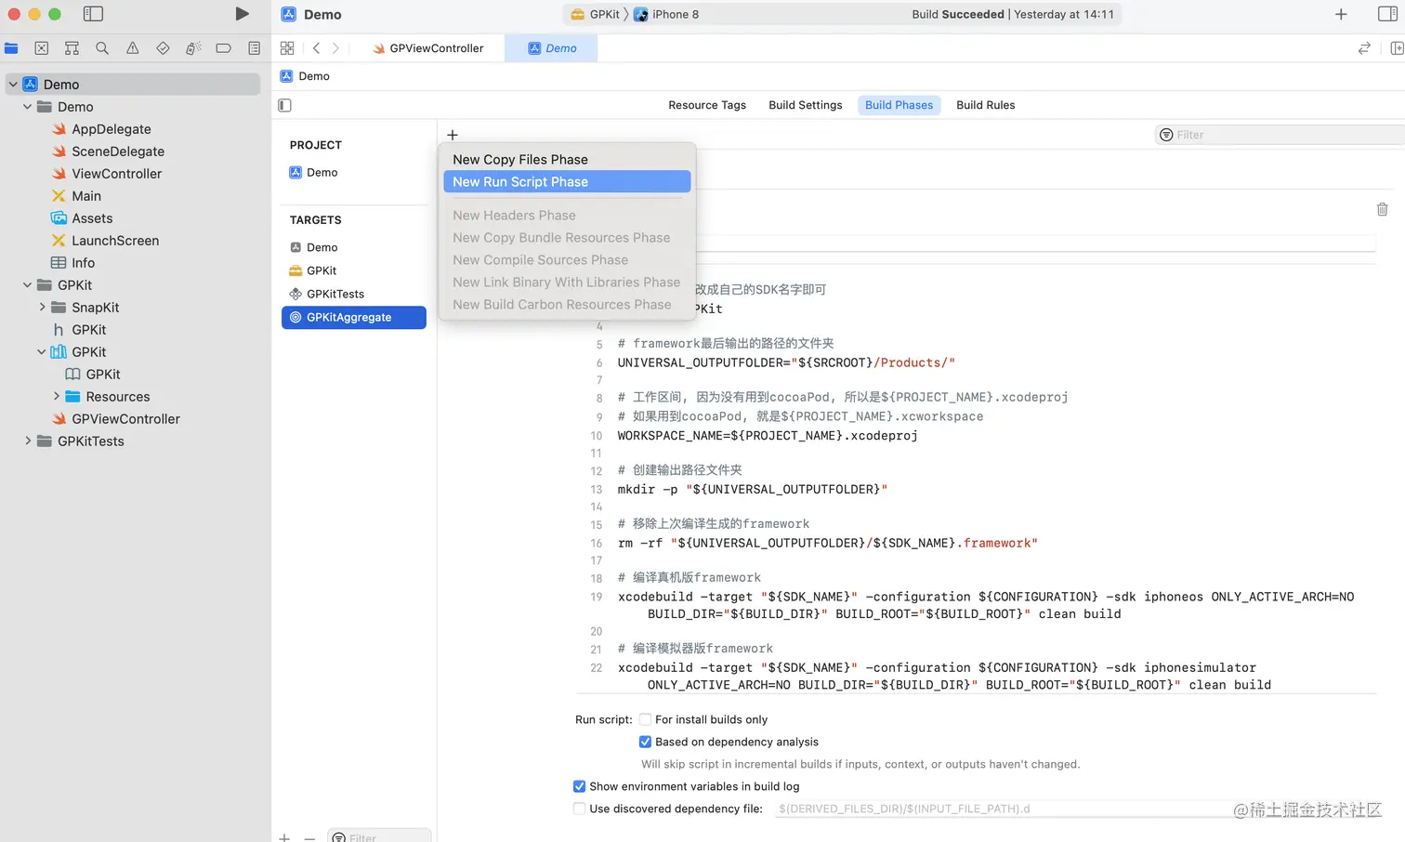Click the Build Succeeded status text
Screen dimensions: 1405x842
coord(958,14)
